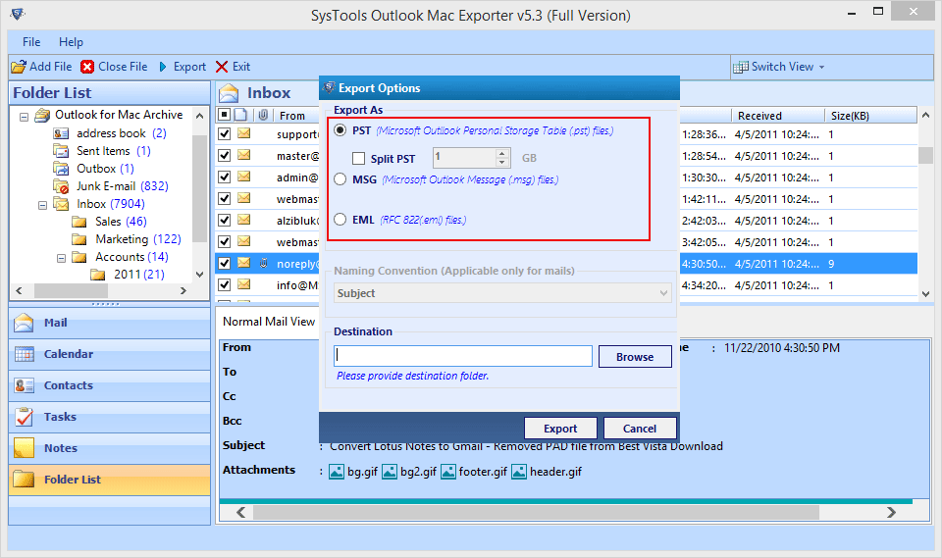Toggle the select-all checkbox in mail header
The height and width of the screenshot is (558, 942).
pos(224,115)
